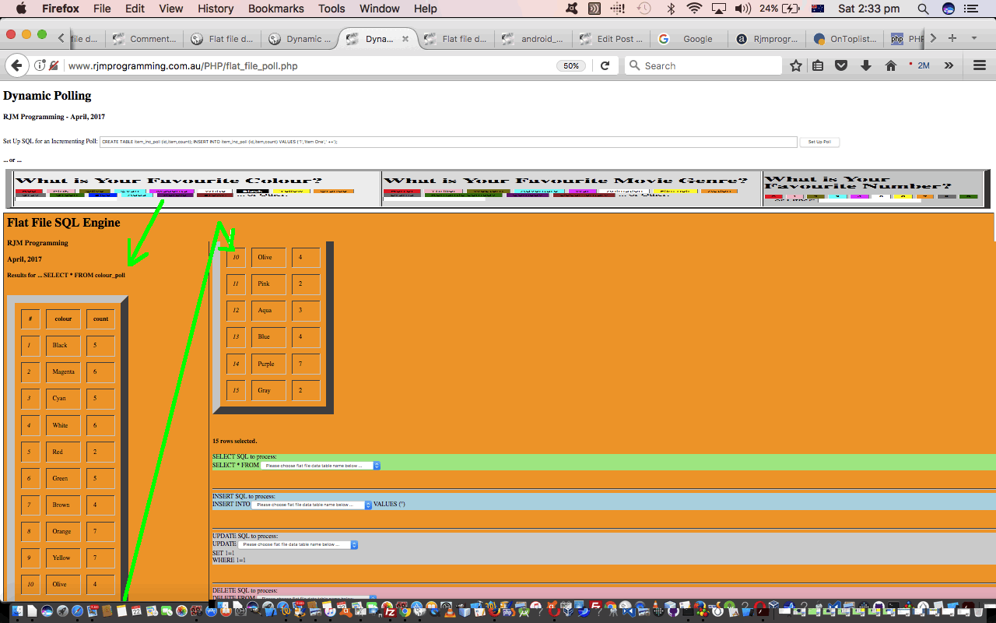The width and height of the screenshot is (996, 623).
Task: Switch to the Google tab
Action: (689, 39)
